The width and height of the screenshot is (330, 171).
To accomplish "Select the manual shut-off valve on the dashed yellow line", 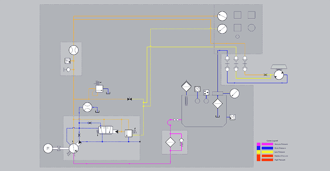I will (130, 99).
